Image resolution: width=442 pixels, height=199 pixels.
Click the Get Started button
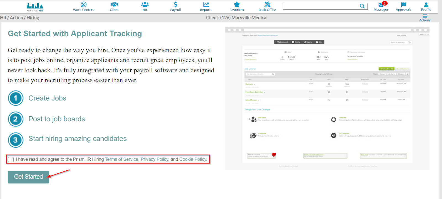click(x=28, y=177)
